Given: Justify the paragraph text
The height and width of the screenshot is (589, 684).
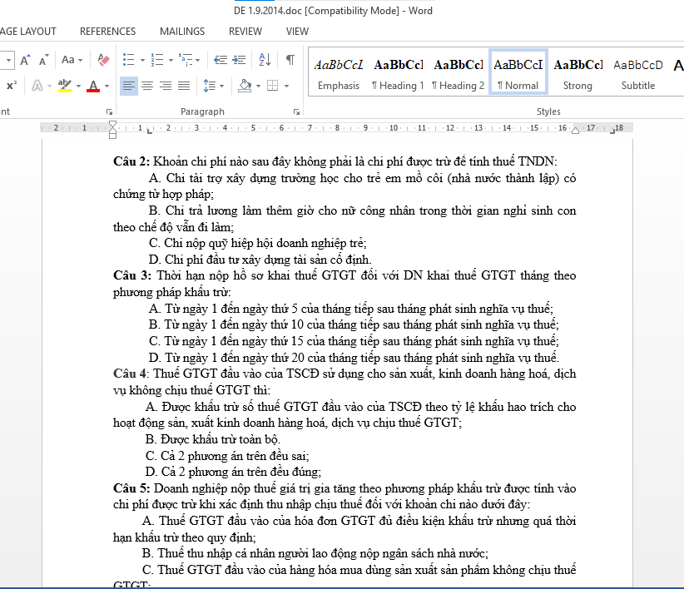Looking at the screenshot, I should coord(184,86).
